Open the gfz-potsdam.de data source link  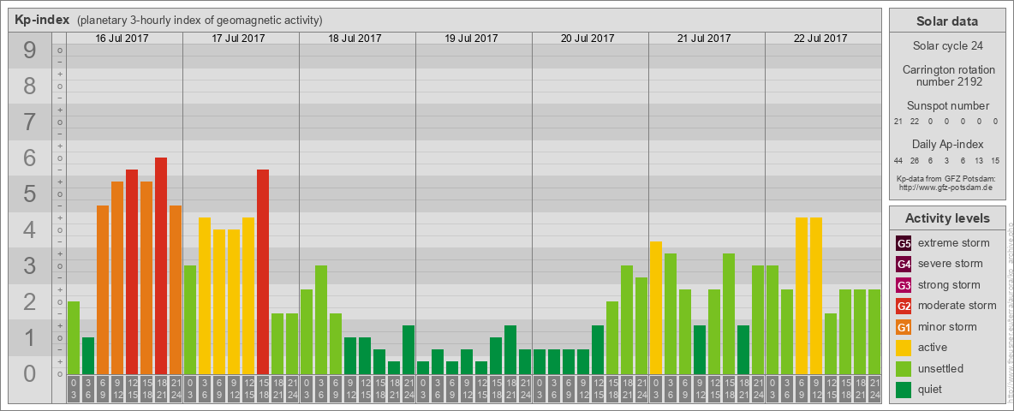point(946,187)
